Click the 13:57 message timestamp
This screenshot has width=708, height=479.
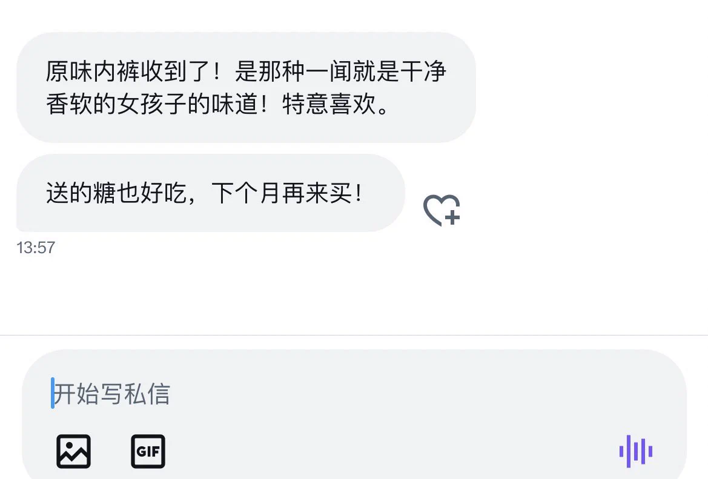[36, 248]
